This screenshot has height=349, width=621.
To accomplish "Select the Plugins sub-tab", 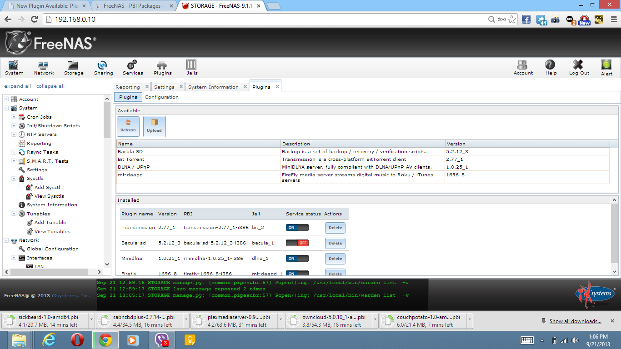I will coord(128,97).
